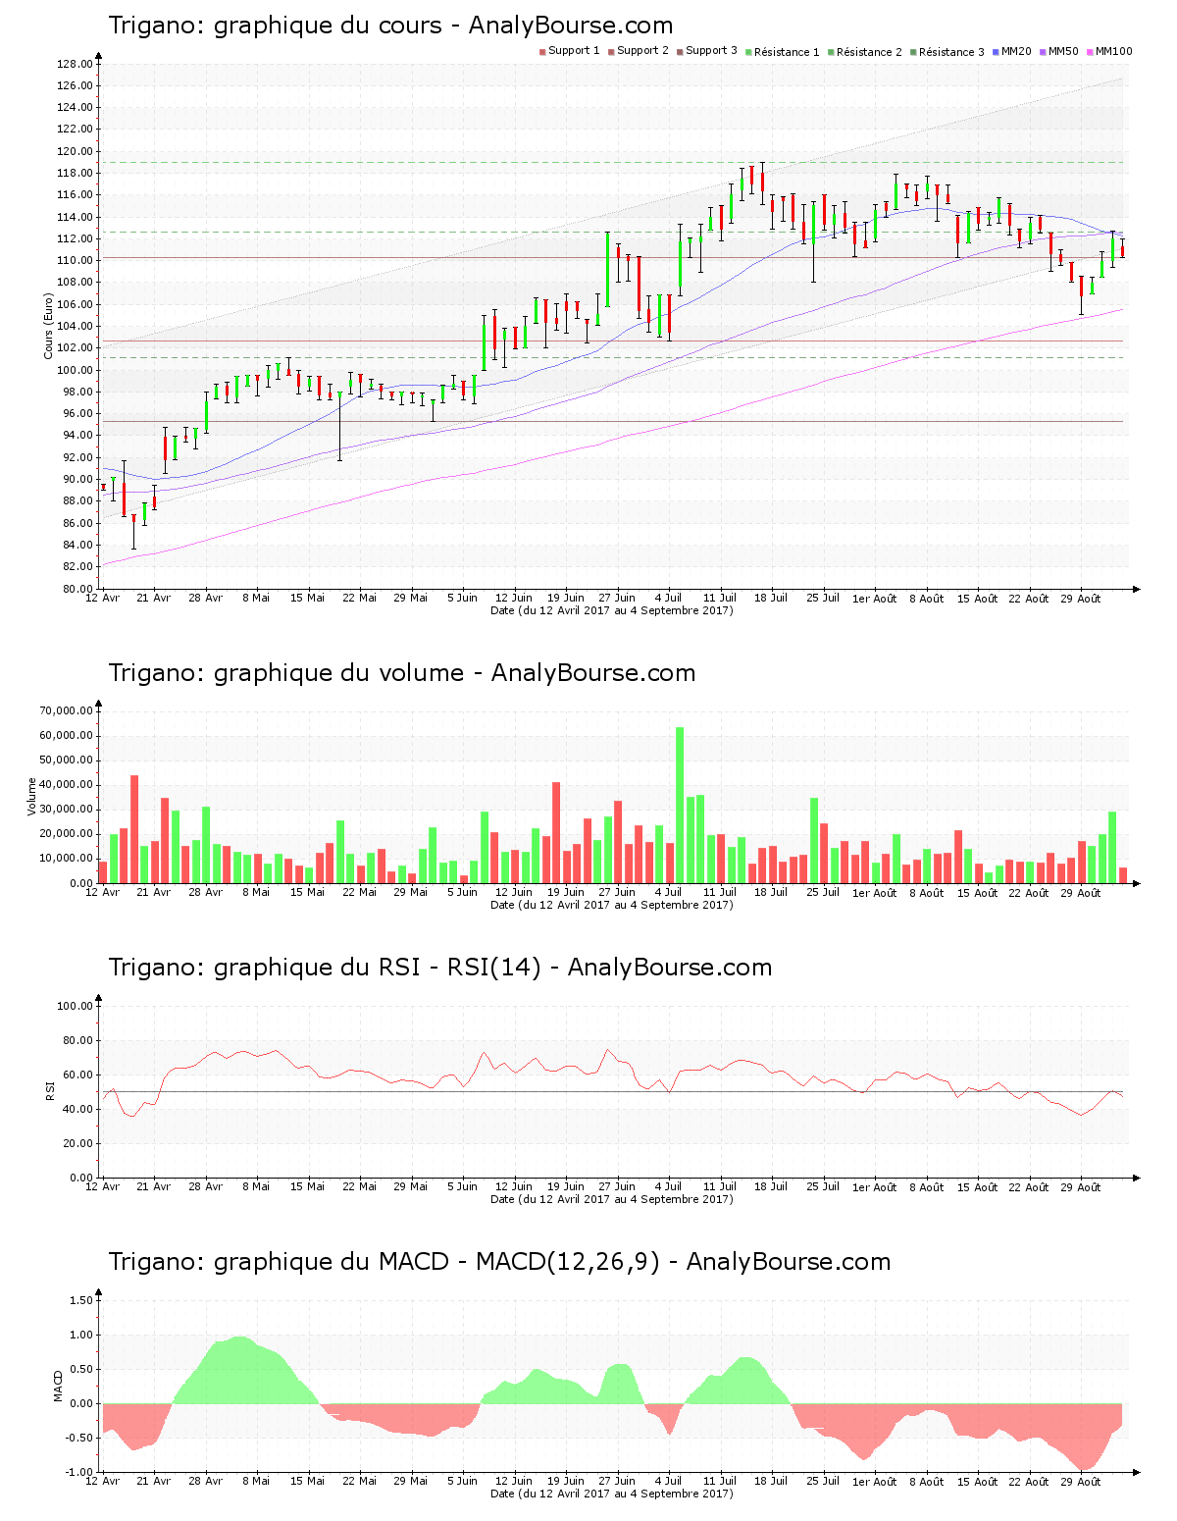
Task: Click the 10,000.00 volume axis value
Action: 67,859
